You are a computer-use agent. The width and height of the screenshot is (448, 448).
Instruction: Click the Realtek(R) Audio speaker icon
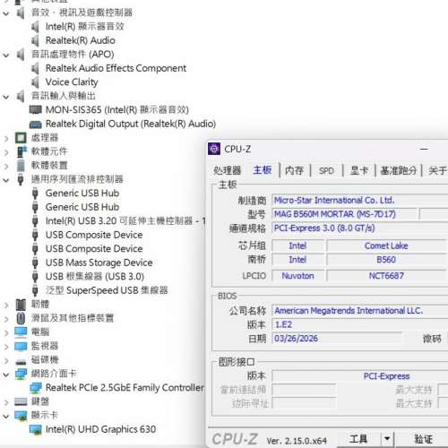point(35,40)
